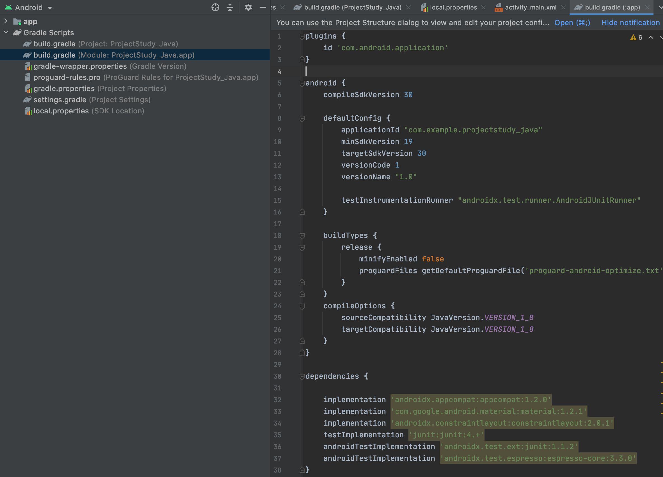Open proguard-rules.pro file in tree

(67, 77)
